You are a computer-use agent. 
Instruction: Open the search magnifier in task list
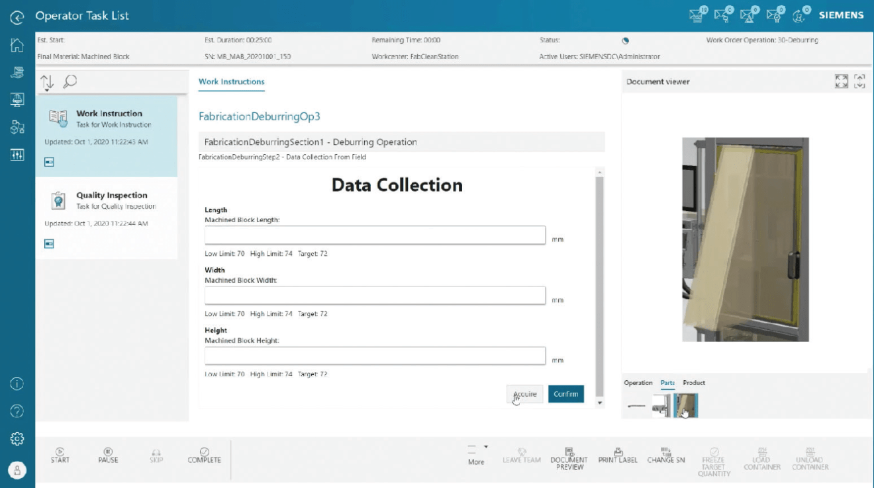coord(69,81)
